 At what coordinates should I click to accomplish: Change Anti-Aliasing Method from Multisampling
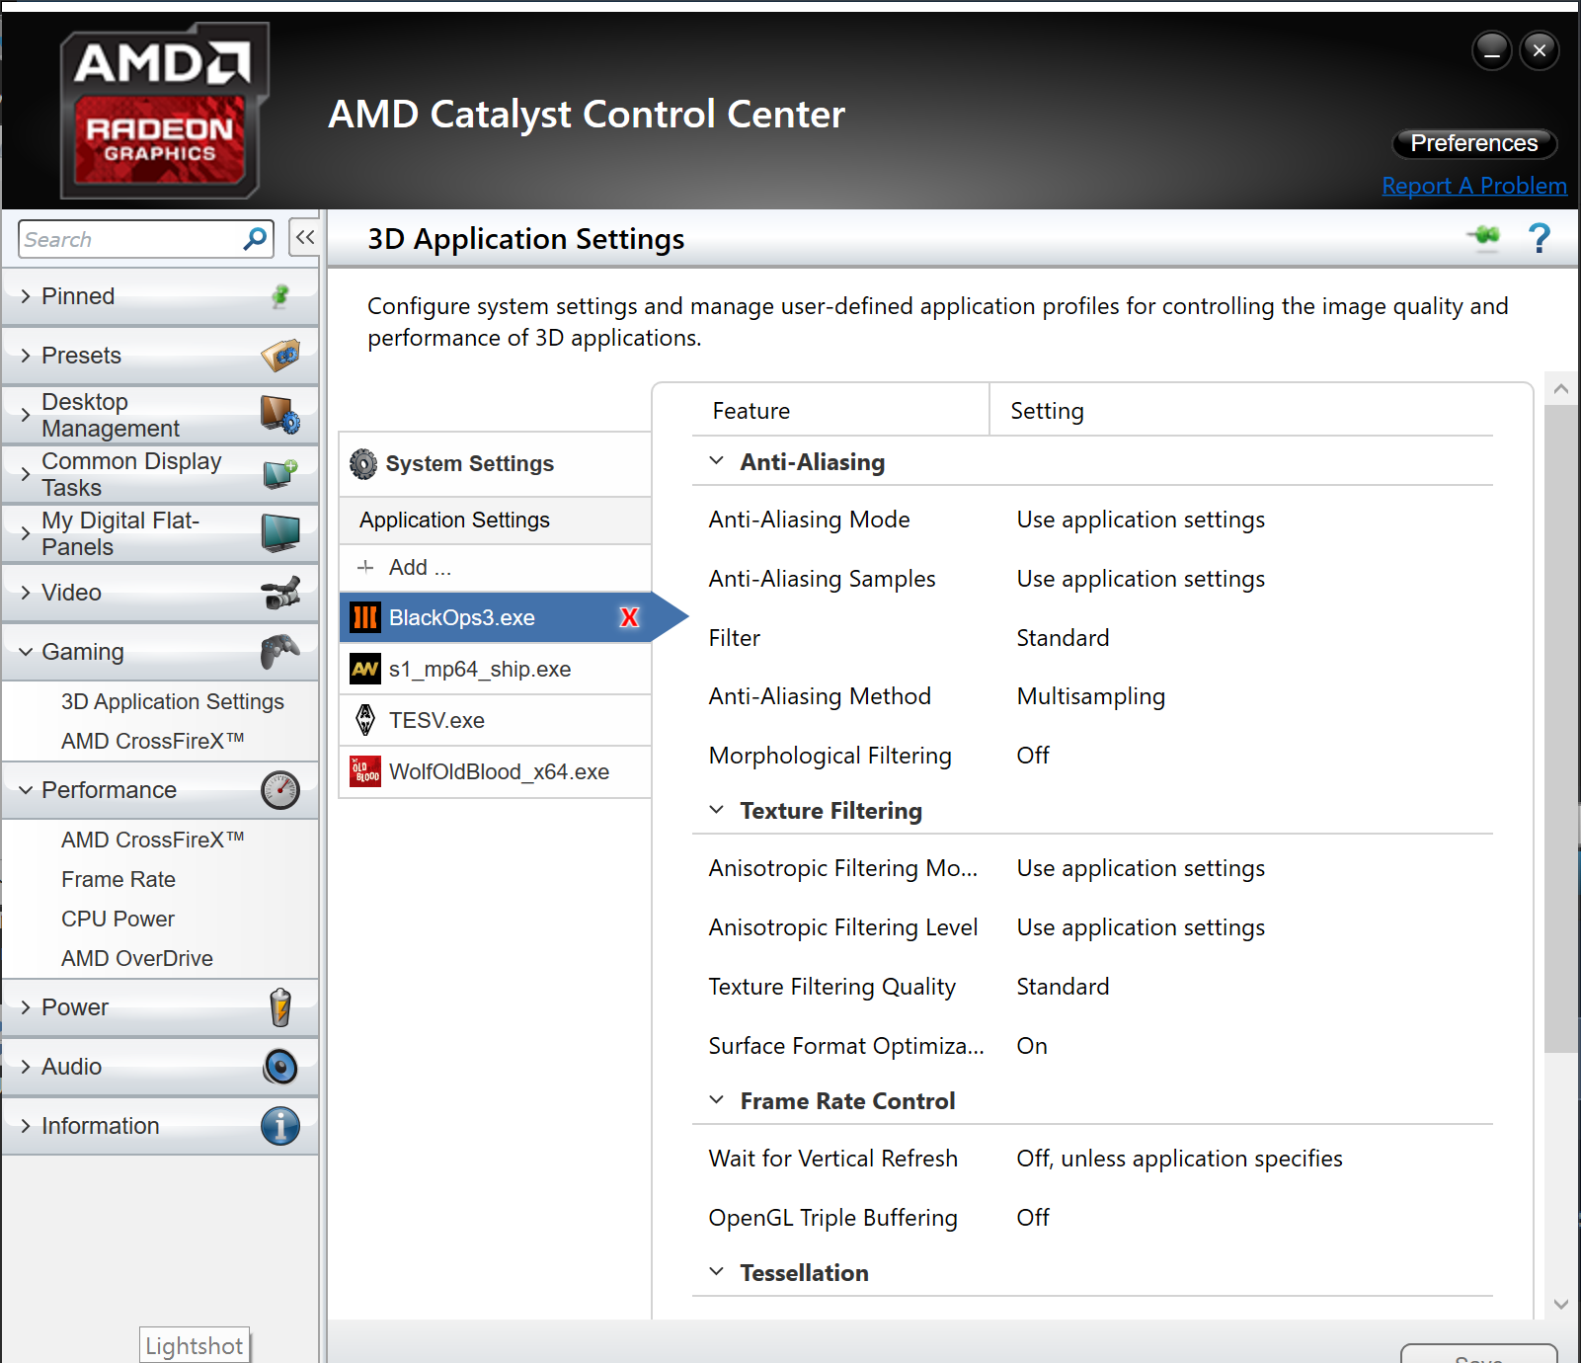point(1090,696)
